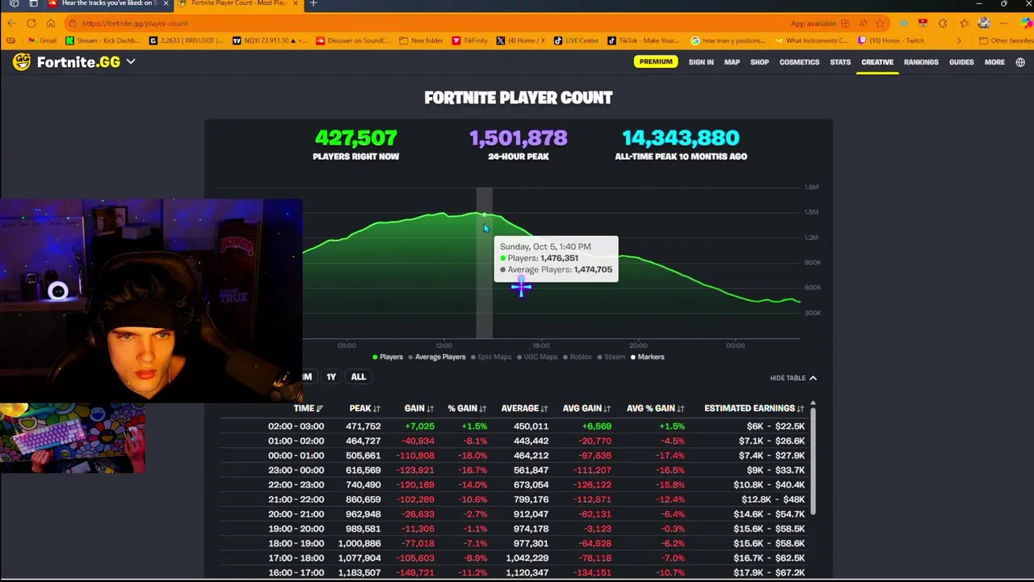Open the PREMIUM button
The height and width of the screenshot is (582, 1034).
pos(655,61)
